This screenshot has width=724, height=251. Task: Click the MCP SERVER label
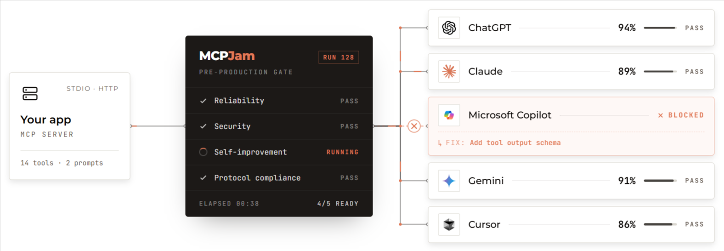point(47,135)
